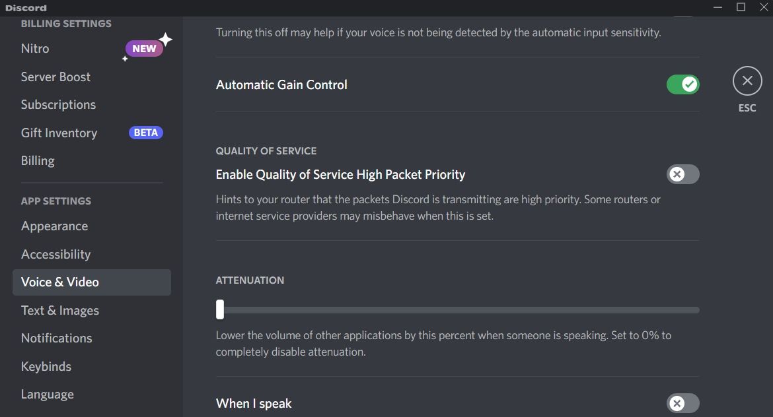Open the Keybinds settings page
This screenshot has width=773, height=417.
[46, 366]
